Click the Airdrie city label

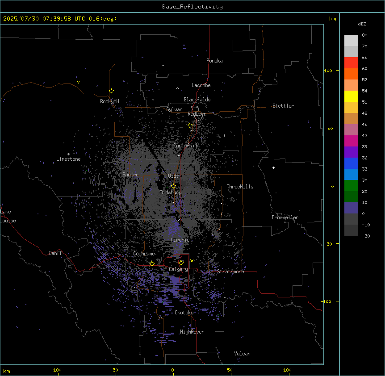tap(180, 240)
